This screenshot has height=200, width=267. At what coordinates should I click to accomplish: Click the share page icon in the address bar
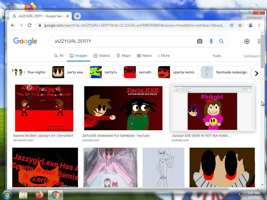coord(232,25)
